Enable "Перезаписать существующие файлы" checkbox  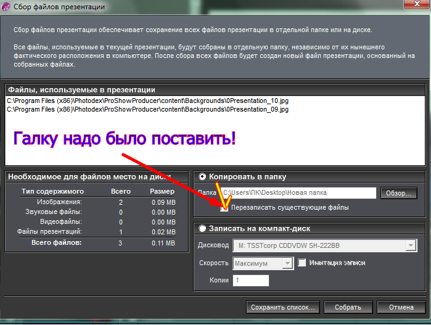tap(224, 208)
